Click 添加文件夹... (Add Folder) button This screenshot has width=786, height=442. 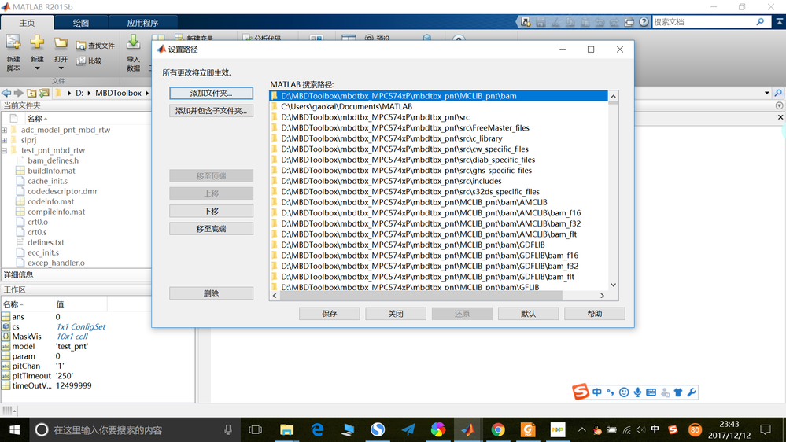click(x=211, y=94)
